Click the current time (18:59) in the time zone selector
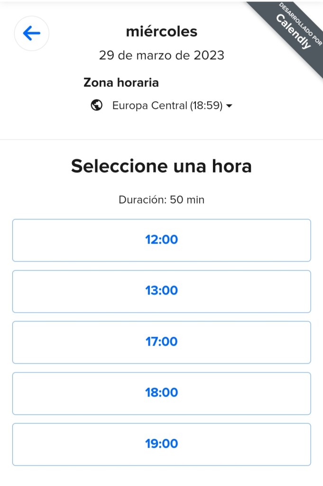This screenshot has width=323, height=486. click(206, 105)
